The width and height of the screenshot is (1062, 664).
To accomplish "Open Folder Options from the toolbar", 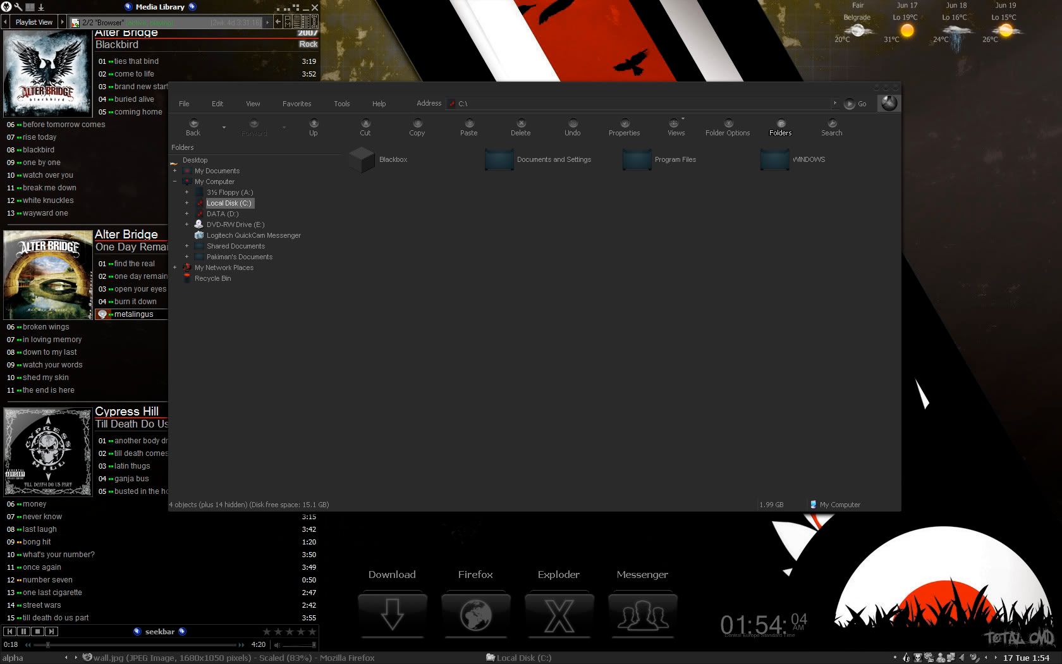I will tap(728, 127).
